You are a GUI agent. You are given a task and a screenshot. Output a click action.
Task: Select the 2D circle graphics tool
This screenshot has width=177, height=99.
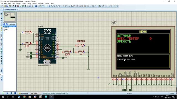pyautogui.click(x=1, y=52)
